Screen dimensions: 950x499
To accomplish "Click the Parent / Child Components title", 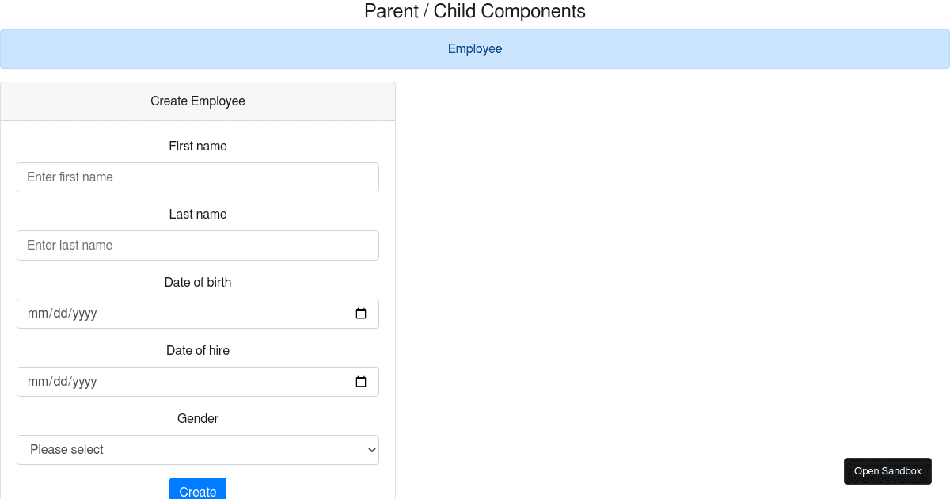I will tap(475, 11).
